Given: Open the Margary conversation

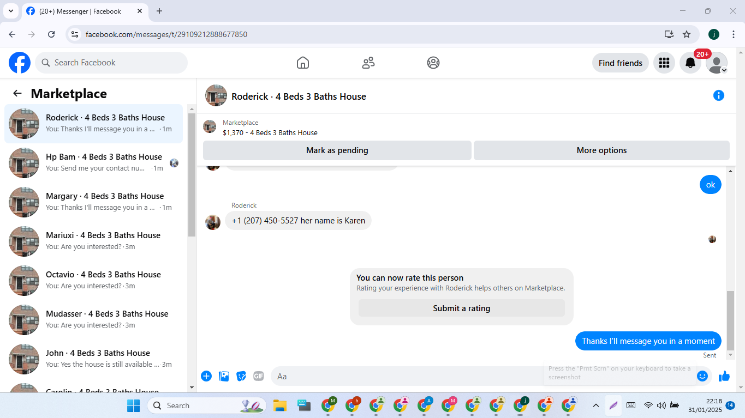Looking at the screenshot, I should click(93, 202).
